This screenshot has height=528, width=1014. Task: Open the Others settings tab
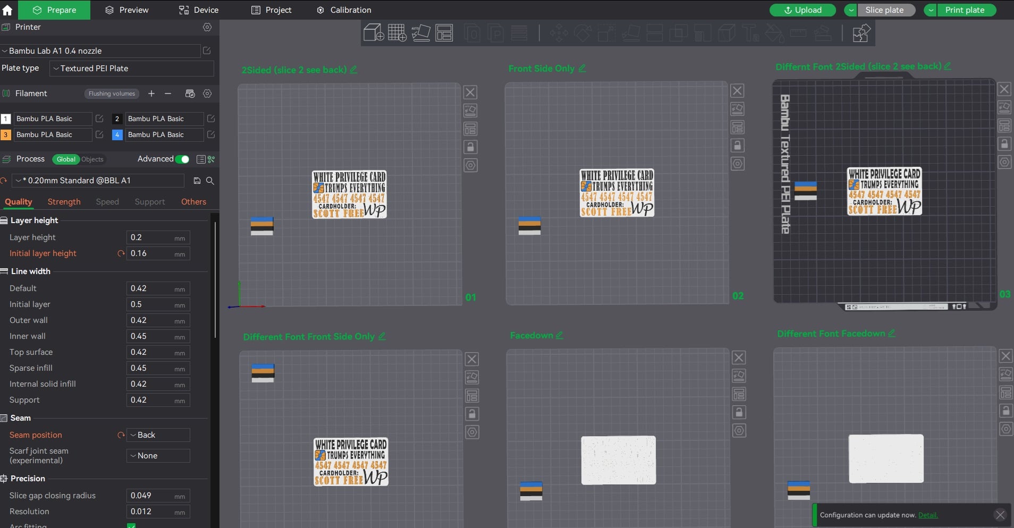click(x=193, y=202)
